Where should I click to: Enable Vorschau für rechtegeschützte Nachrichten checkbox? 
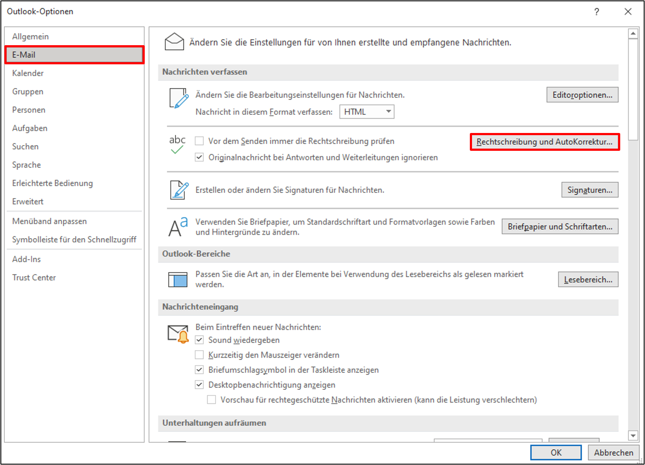[212, 399]
